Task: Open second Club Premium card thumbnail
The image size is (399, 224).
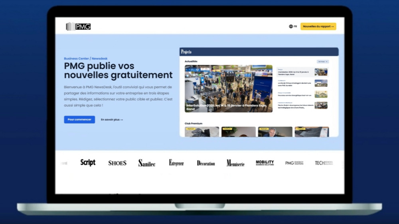Action: 239,132
